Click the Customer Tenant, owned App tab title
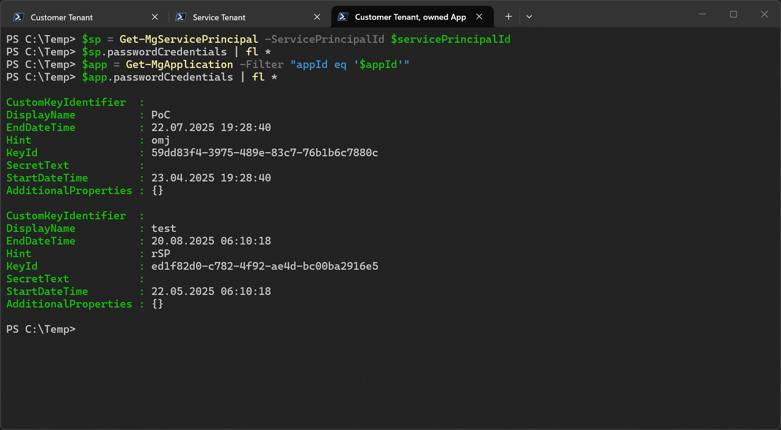Screen dimensions: 781x430 [410, 17]
